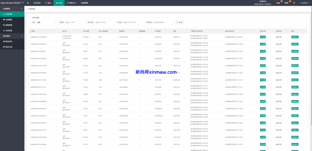Open 资金流水 for row with balance 793.45
312x151 pixels.
click(x=295, y=44)
